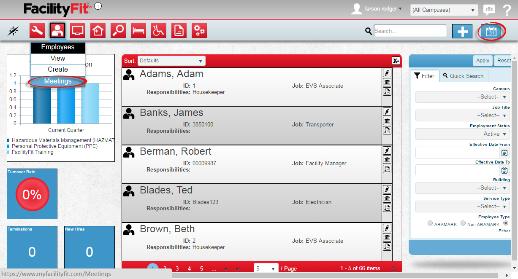Open the magnifying glass inspections icon
This screenshot has height=279, width=518.
(x=118, y=31)
